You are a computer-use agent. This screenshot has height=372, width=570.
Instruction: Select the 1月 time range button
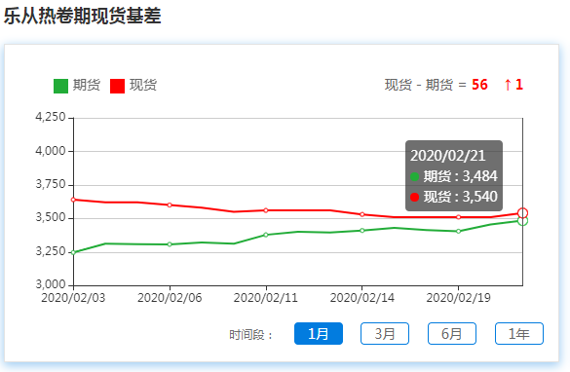tap(319, 333)
